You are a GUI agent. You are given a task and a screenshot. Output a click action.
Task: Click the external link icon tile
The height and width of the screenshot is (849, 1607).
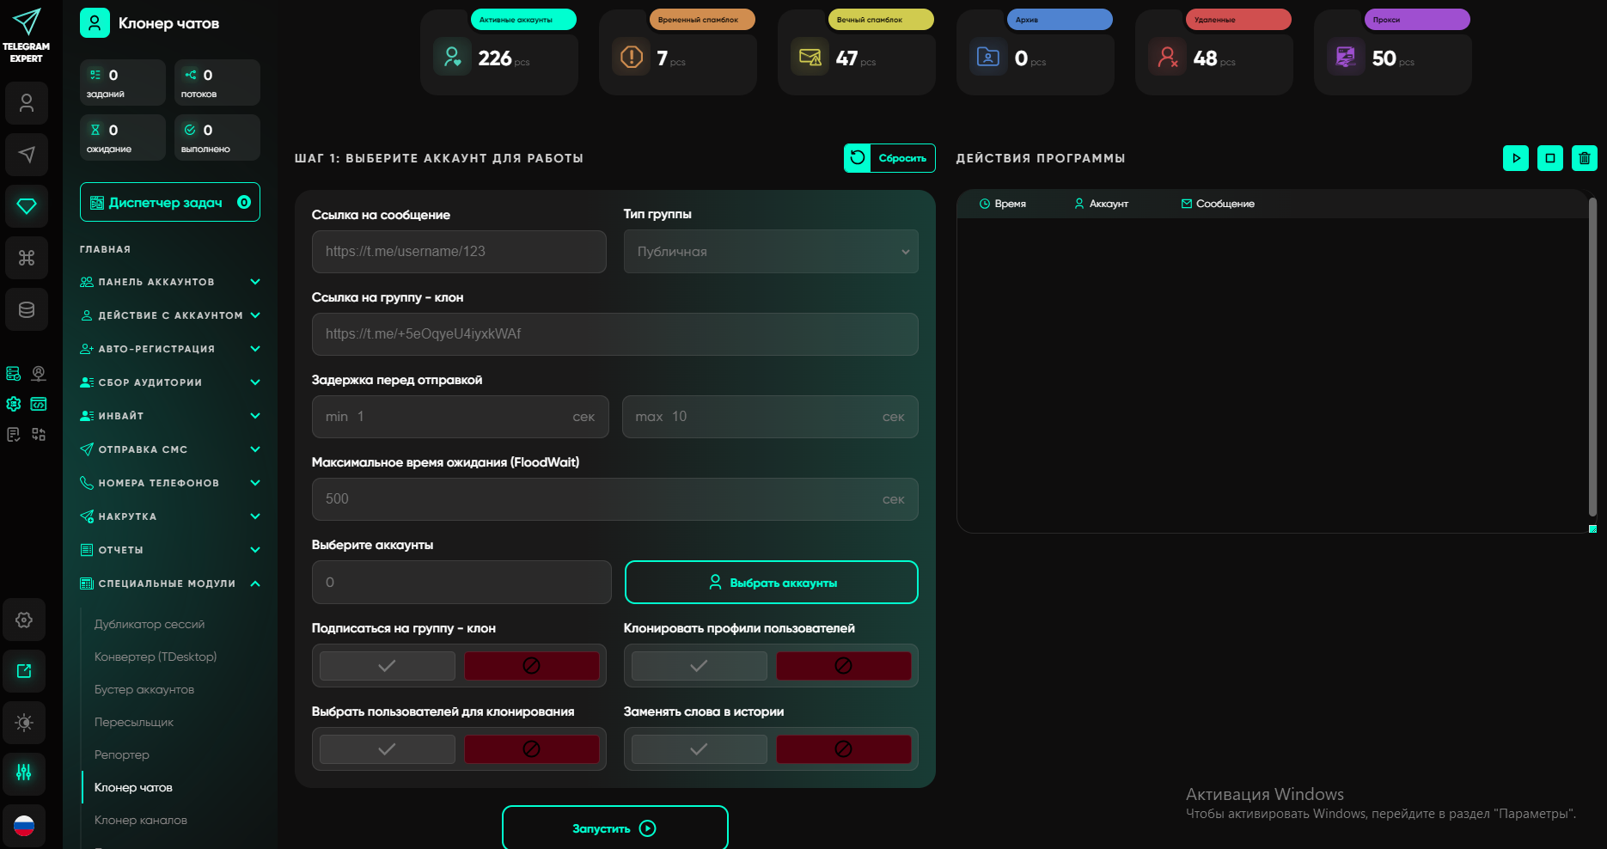(24, 671)
